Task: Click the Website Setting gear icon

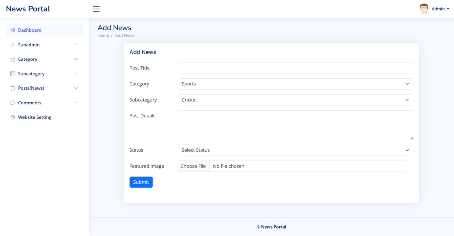Action: (12, 117)
